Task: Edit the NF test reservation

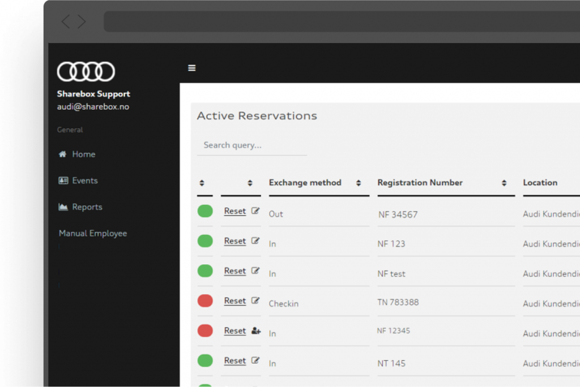Action: (x=255, y=270)
